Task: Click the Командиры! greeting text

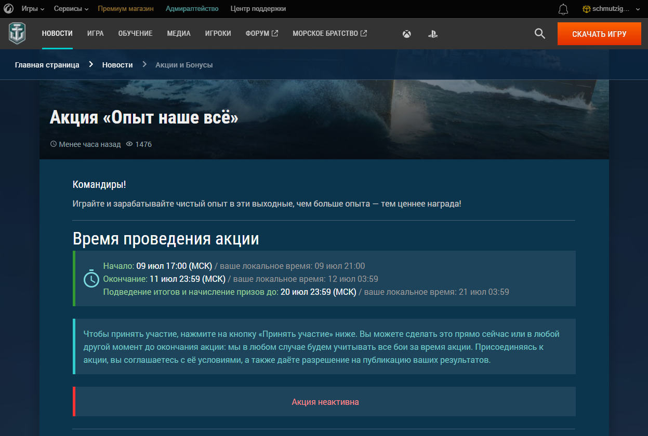Action: tap(99, 184)
